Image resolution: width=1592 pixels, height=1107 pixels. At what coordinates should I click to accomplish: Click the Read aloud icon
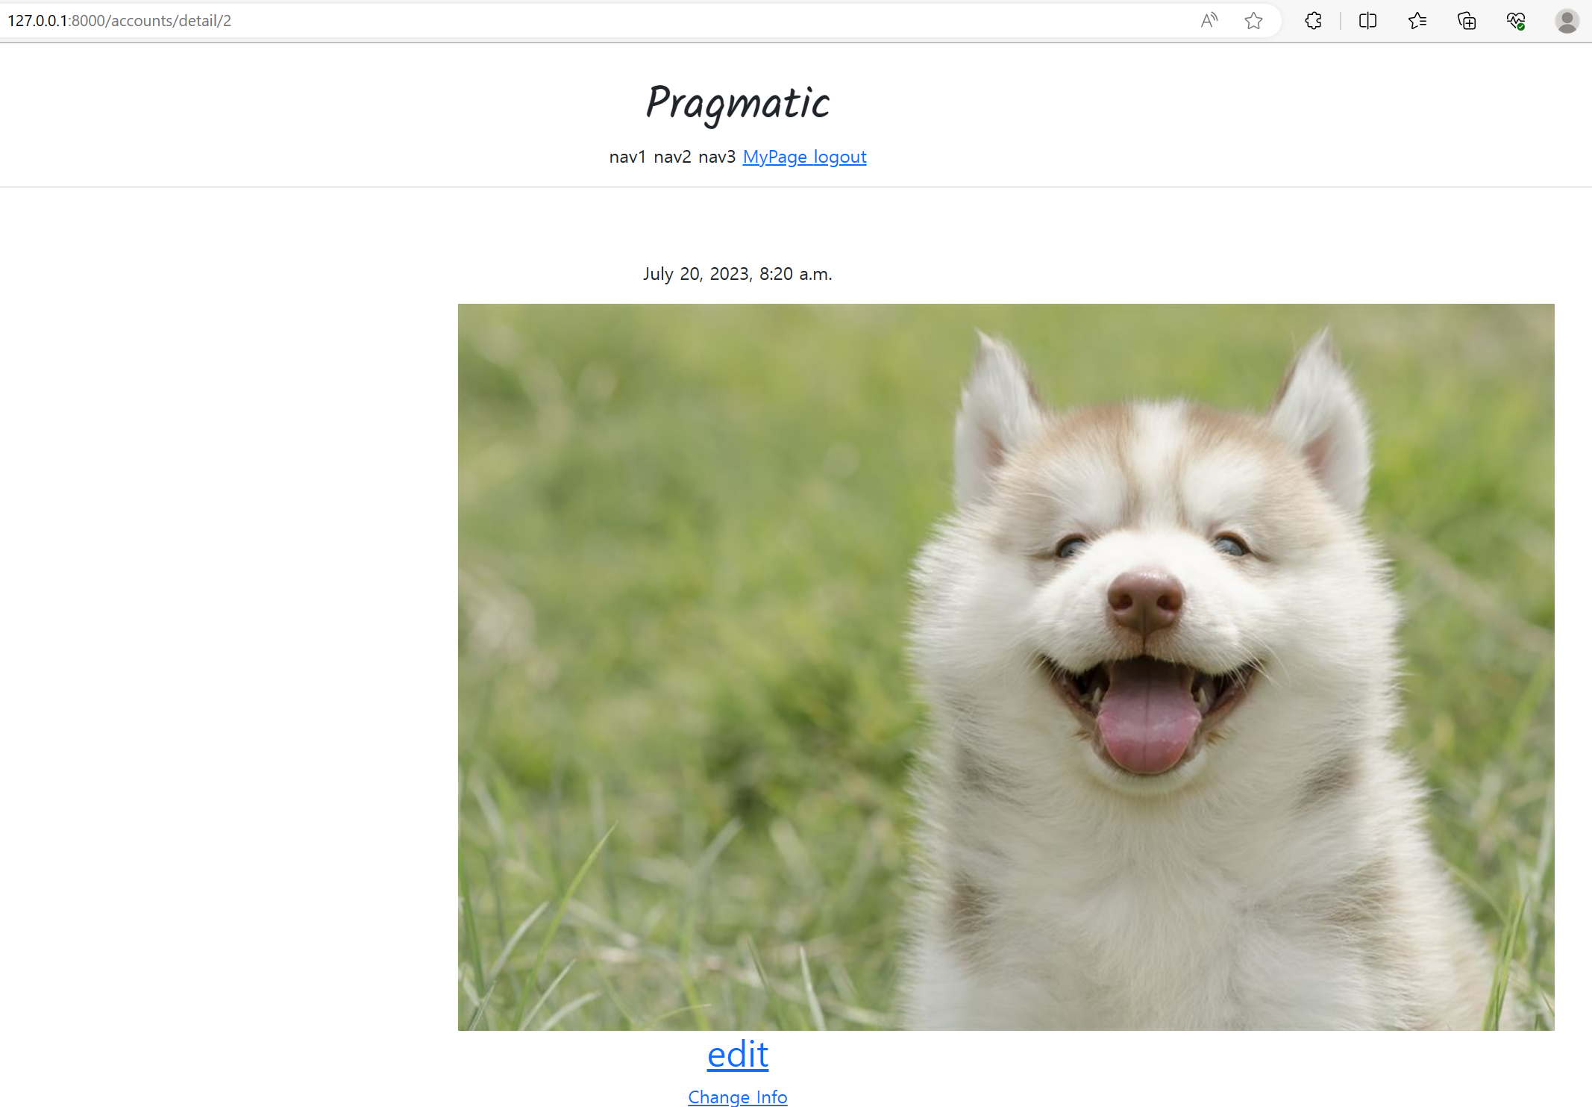coord(1209,21)
